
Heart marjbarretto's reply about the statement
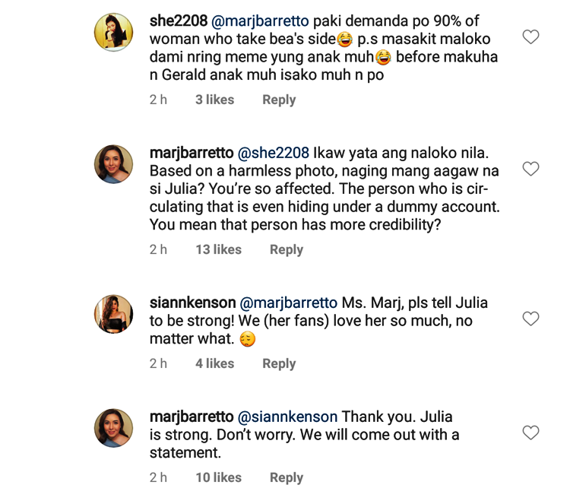[530, 433]
